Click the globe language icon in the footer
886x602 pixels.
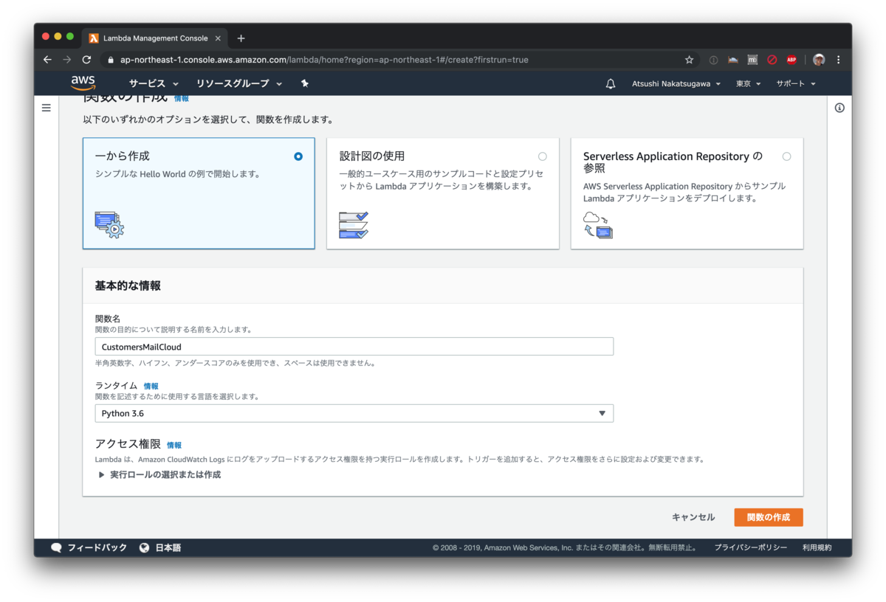pos(145,547)
